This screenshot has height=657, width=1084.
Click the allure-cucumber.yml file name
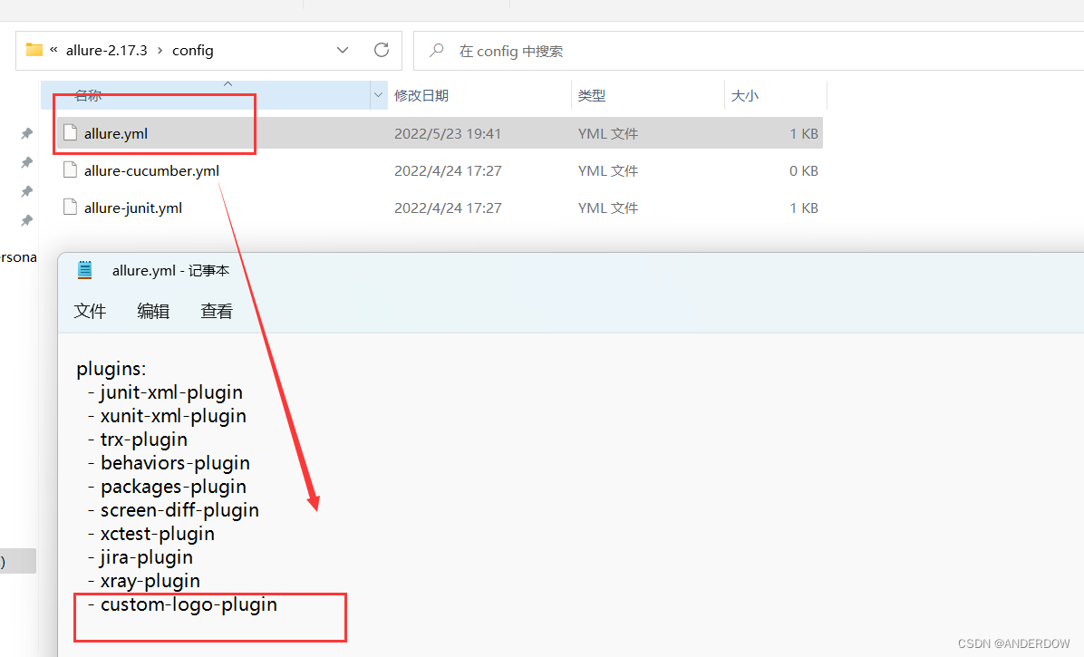pyautogui.click(x=151, y=170)
